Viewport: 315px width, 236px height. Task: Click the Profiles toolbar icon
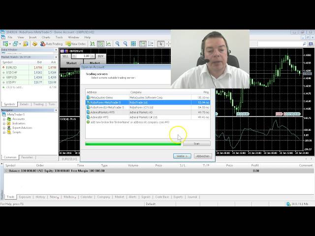[x=15, y=44]
